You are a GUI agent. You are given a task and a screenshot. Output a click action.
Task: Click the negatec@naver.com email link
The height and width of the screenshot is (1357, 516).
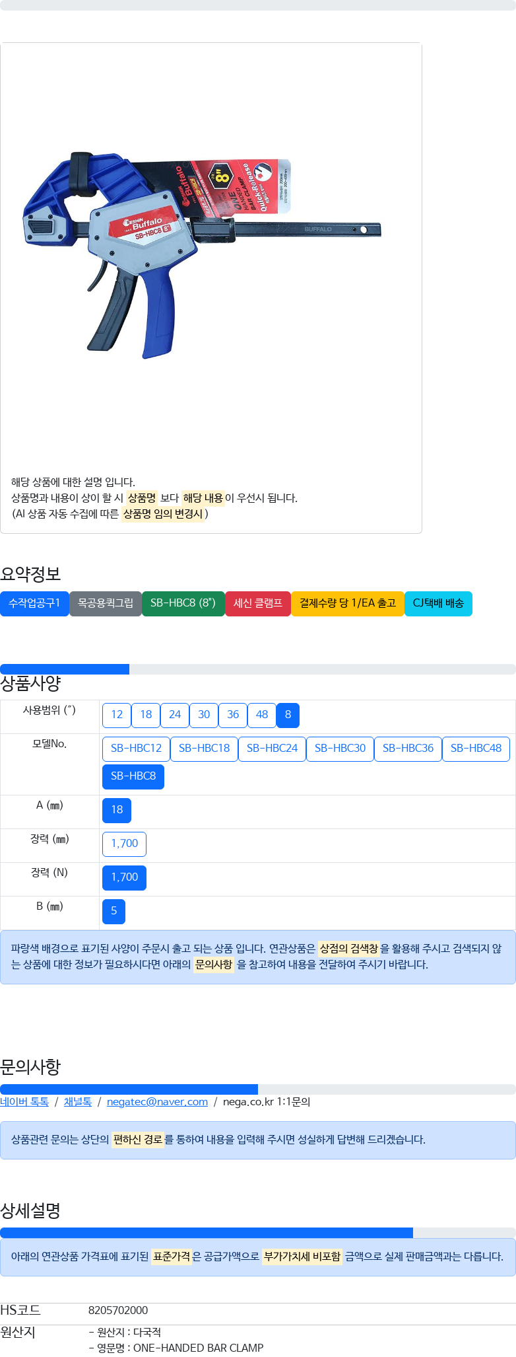point(157,1102)
